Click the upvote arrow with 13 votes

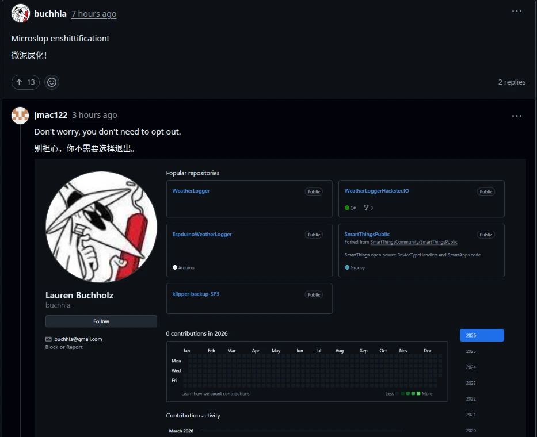[x=25, y=82]
